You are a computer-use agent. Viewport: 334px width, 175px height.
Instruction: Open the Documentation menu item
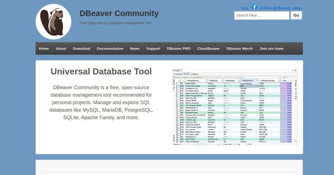[110, 49]
